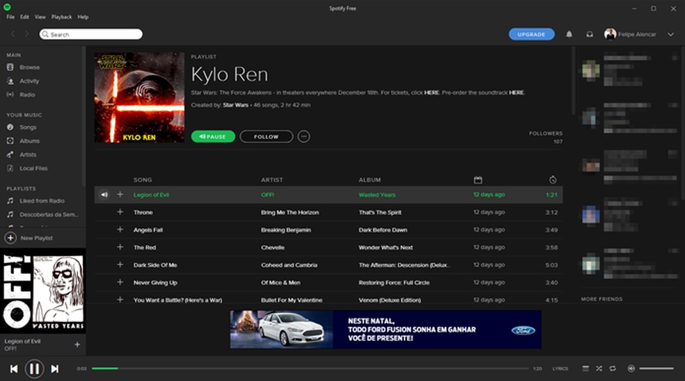Navigate forward with the right arrow
Image resolution: width=685 pixels, height=381 pixels.
click(x=26, y=34)
